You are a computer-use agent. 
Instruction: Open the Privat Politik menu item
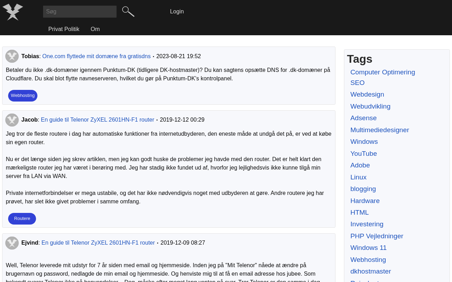(x=64, y=29)
